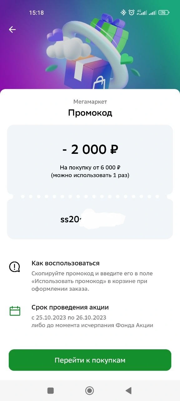Tap the Срок проведения акции title
This screenshot has width=180, height=401.
70,307
